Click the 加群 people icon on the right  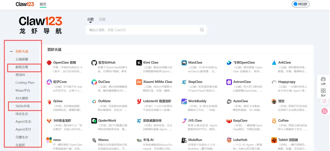(x=323, y=79)
